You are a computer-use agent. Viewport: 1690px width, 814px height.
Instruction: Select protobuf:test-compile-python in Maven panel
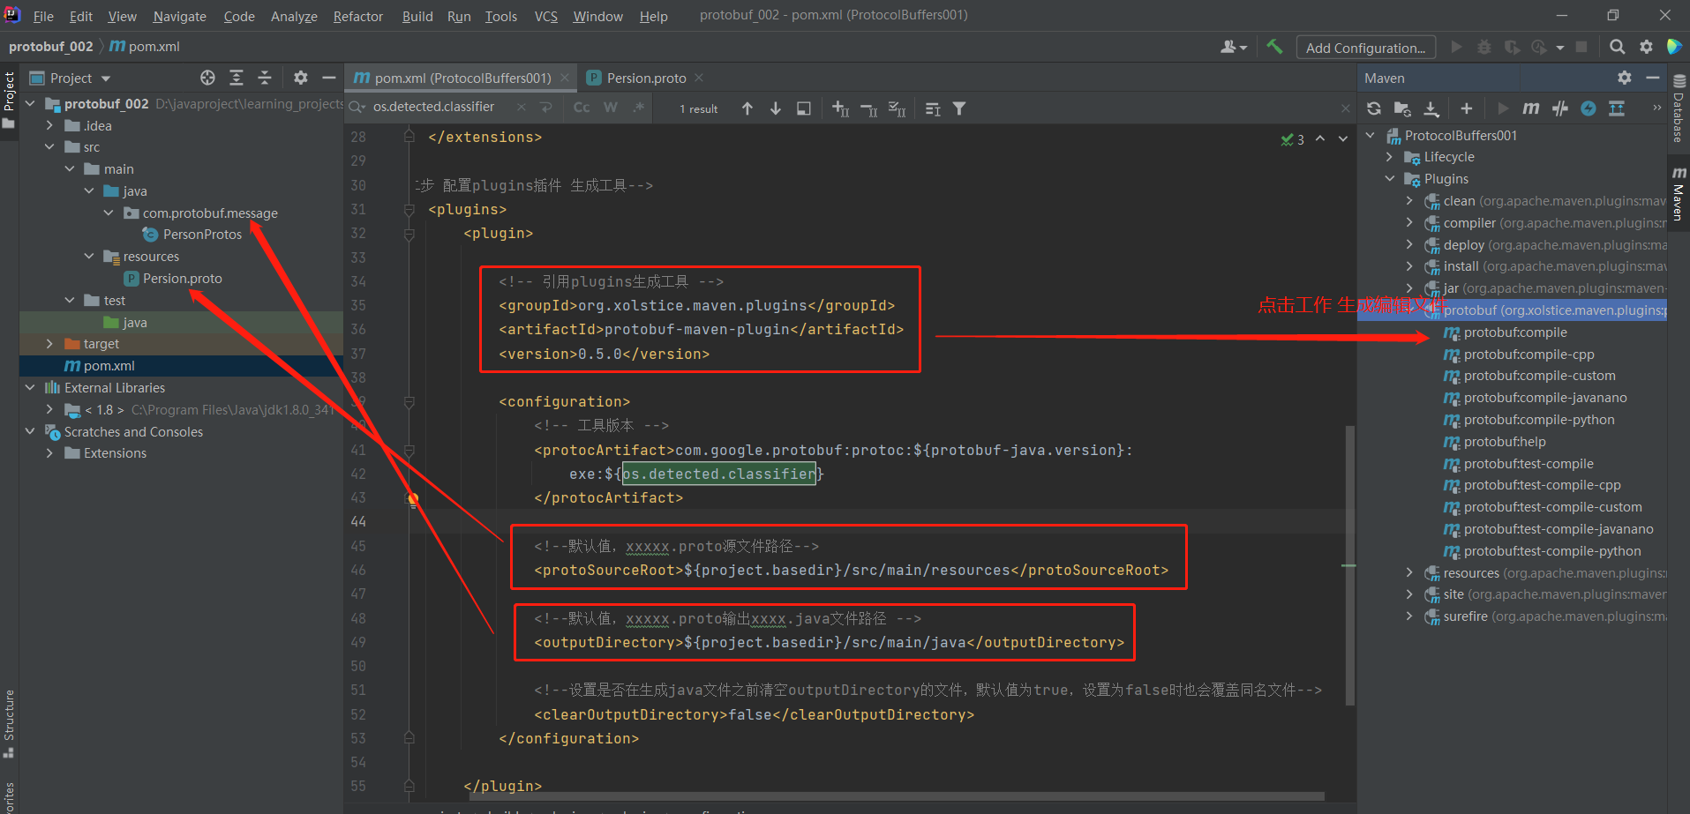(1551, 550)
